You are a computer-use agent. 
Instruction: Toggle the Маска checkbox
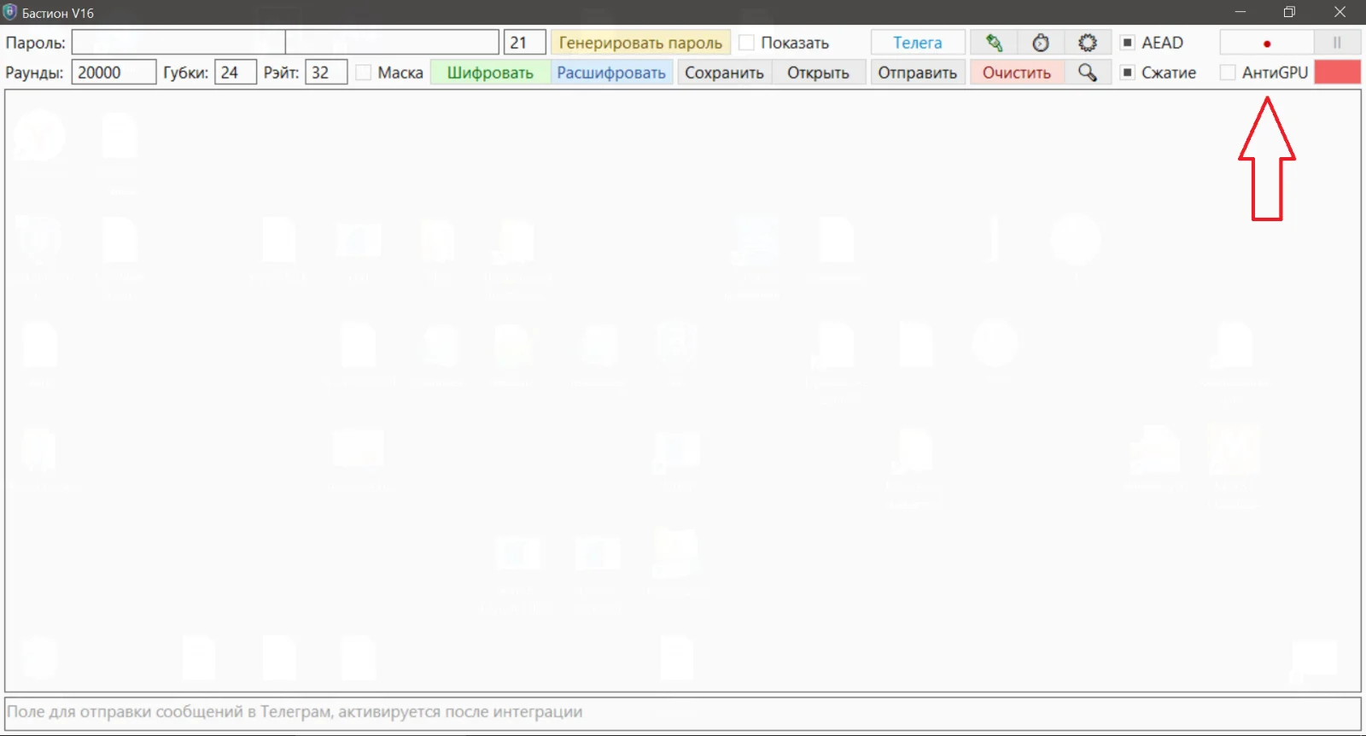tap(364, 73)
